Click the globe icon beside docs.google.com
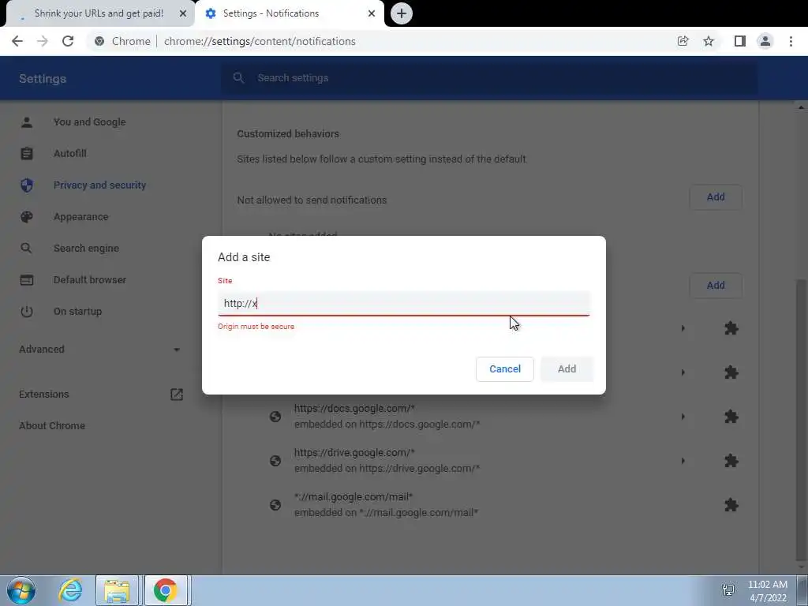Viewport: 808px width, 606px height. (x=275, y=417)
